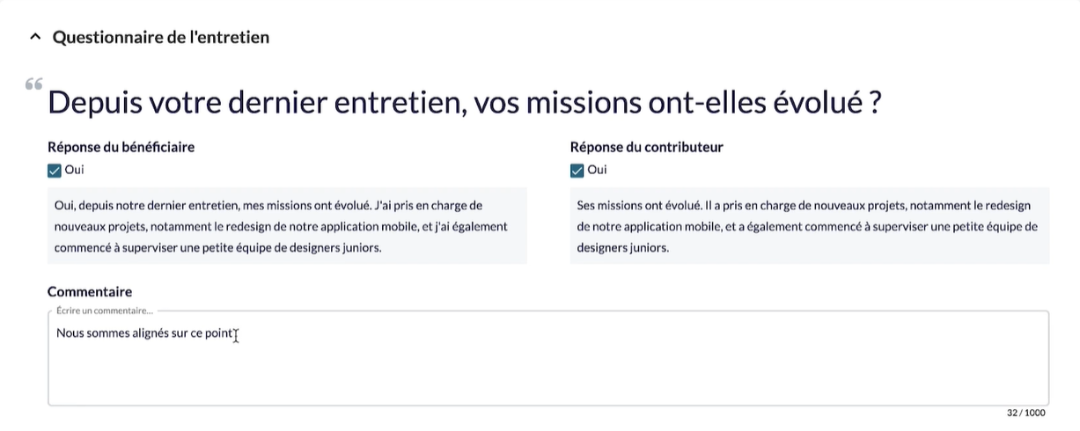
Task: Click the Oui text under Réponse du bénéficiaire
Action: (75, 170)
